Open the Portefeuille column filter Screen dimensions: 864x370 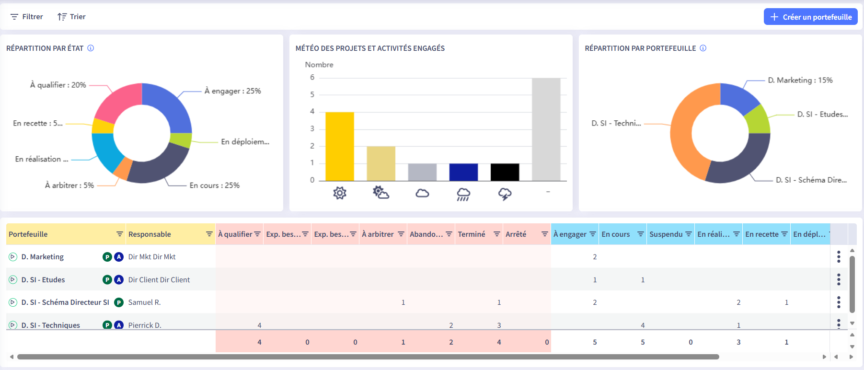119,234
